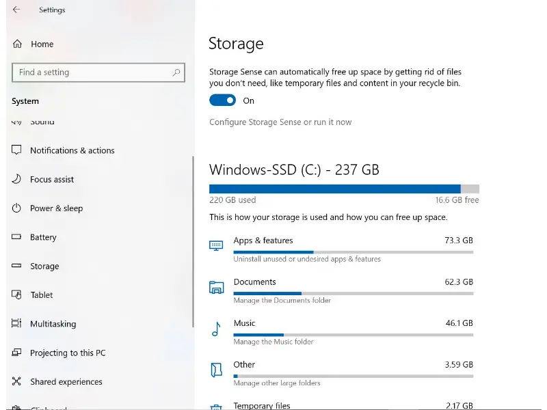Viewport: 547px width, 410px height.
Task: Click the Power & sleep icon
Action: [x=16, y=208]
